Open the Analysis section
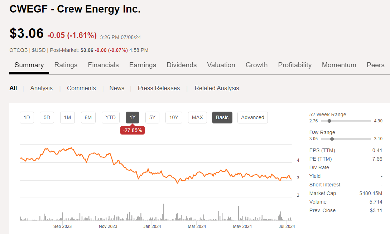This screenshot has height=234, width=390. [41, 88]
